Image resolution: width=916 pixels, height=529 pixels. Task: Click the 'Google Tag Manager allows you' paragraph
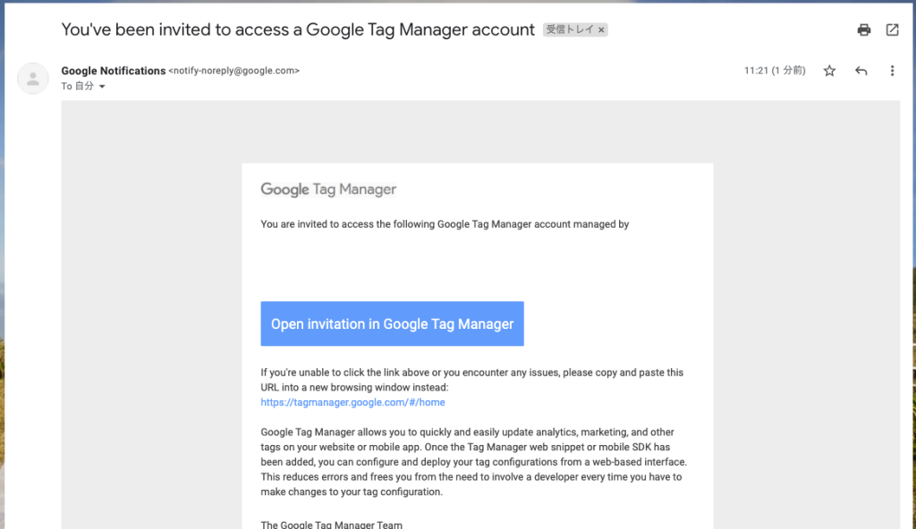(x=474, y=462)
